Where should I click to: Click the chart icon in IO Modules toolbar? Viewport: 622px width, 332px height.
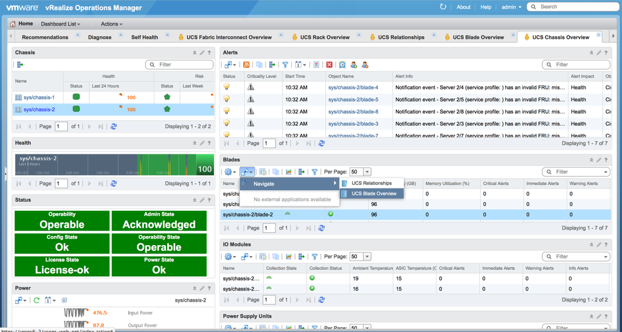pyautogui.click(x=289, y=257)
